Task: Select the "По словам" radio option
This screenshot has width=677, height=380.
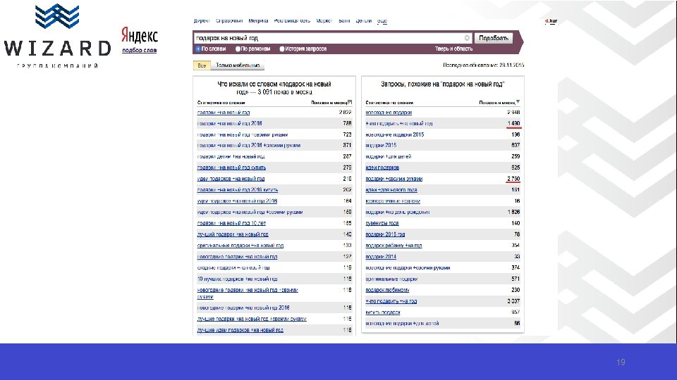Action: click(198, 49)
